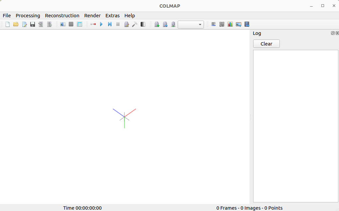Open the Extras menu

[x=112, y=16]
